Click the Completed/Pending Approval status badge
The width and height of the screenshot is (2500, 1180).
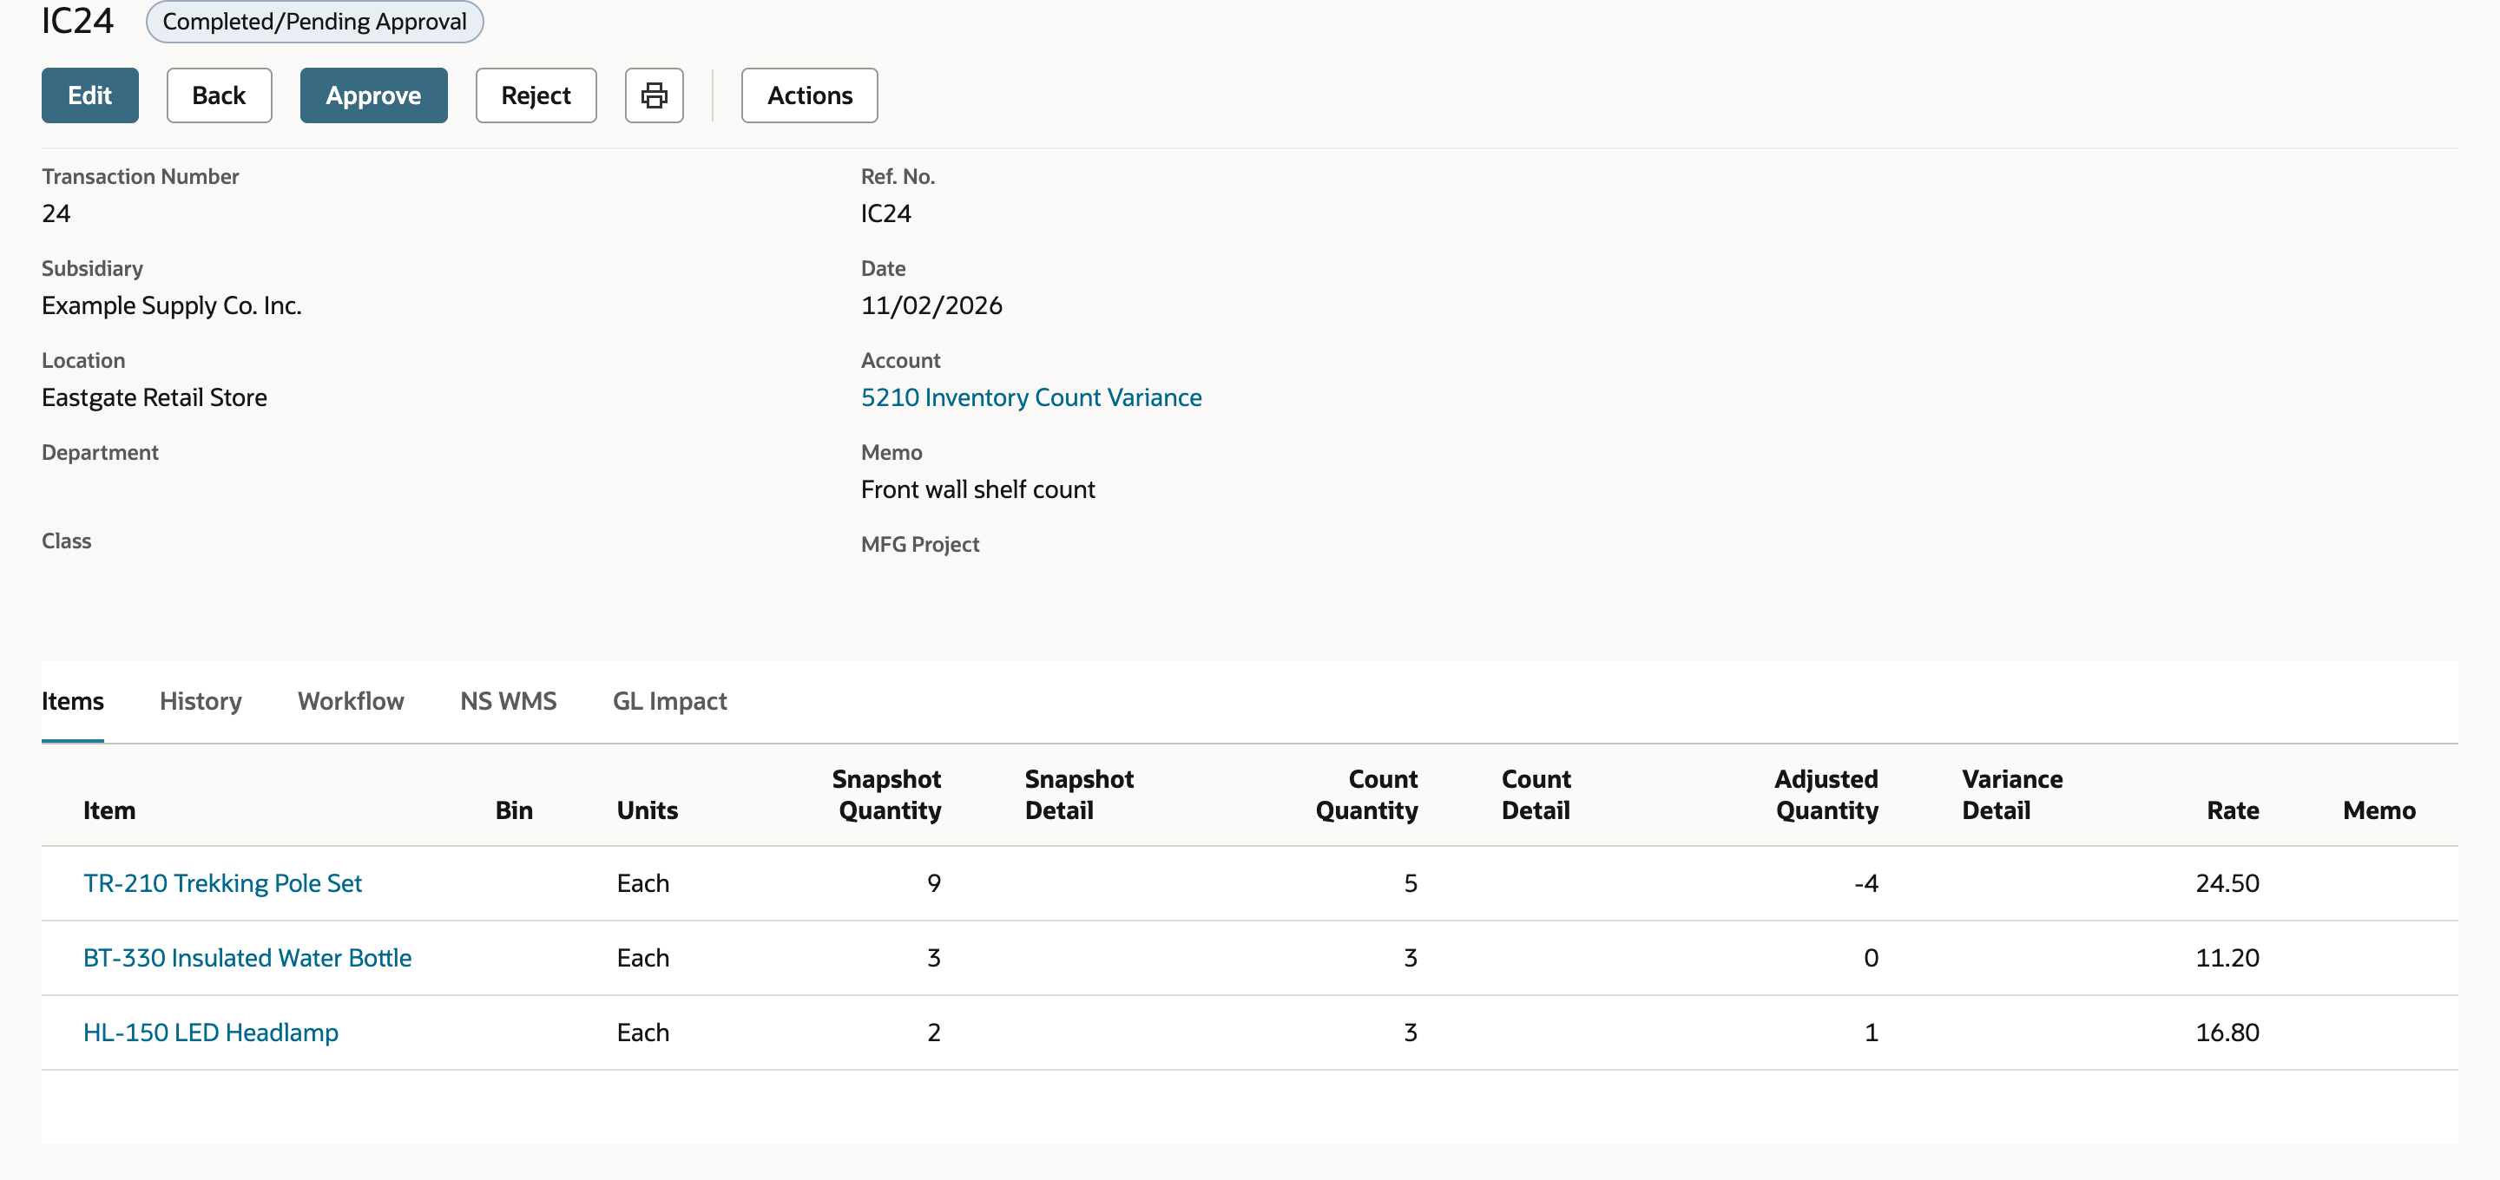point(314,22)
